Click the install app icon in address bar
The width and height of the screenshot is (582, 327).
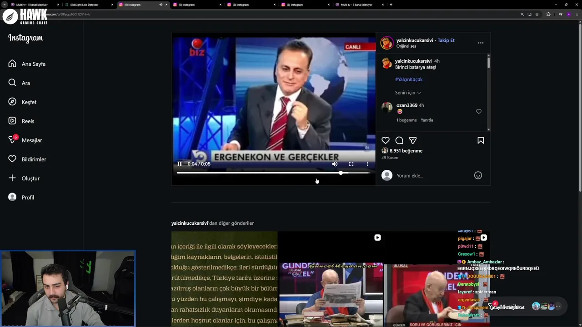tap(529, 14)
